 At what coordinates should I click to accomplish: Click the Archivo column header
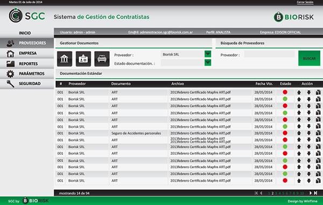pos(178,84)
